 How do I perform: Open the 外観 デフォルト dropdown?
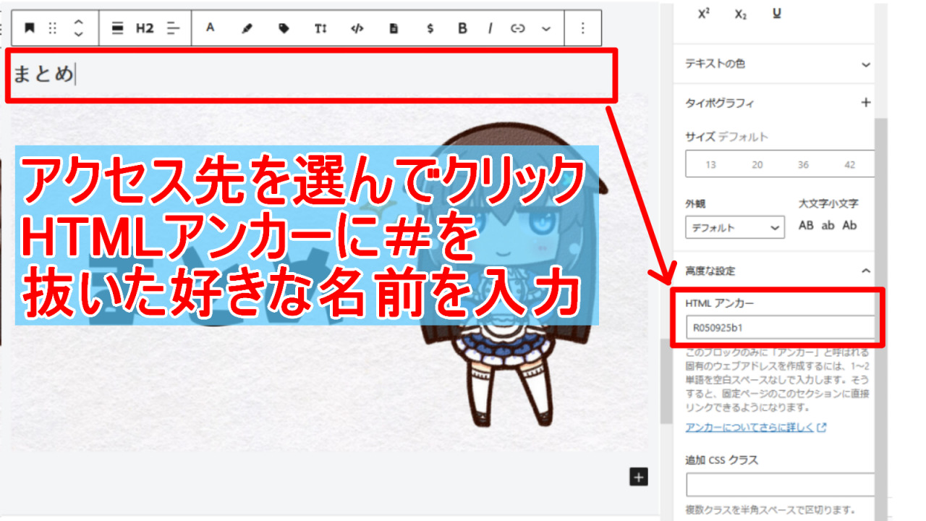click(x=734, y=227)
